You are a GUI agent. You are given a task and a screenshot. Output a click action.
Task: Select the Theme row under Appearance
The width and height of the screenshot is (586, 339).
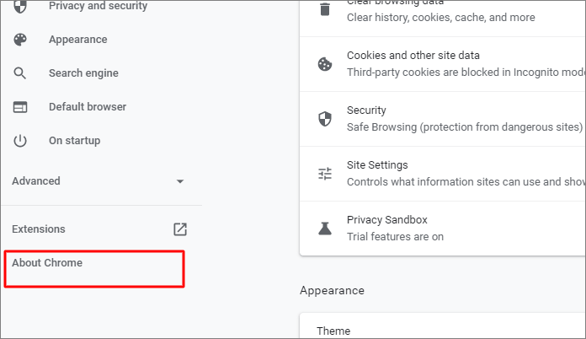(x=334, y=331)
